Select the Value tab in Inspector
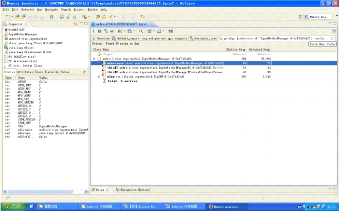Viewport: 339px width, 211px height. (x=65, y=72)
